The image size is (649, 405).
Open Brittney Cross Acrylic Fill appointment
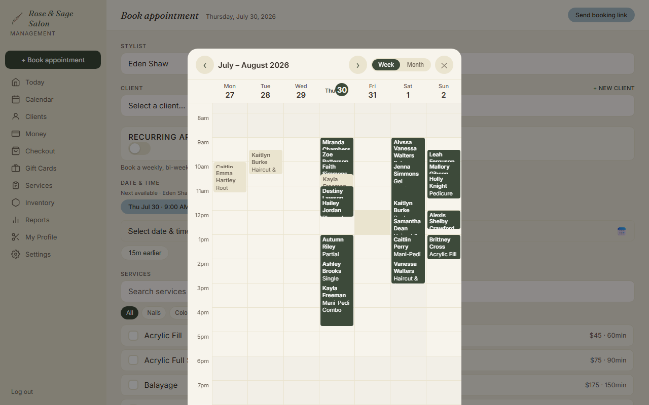point(444,247)
